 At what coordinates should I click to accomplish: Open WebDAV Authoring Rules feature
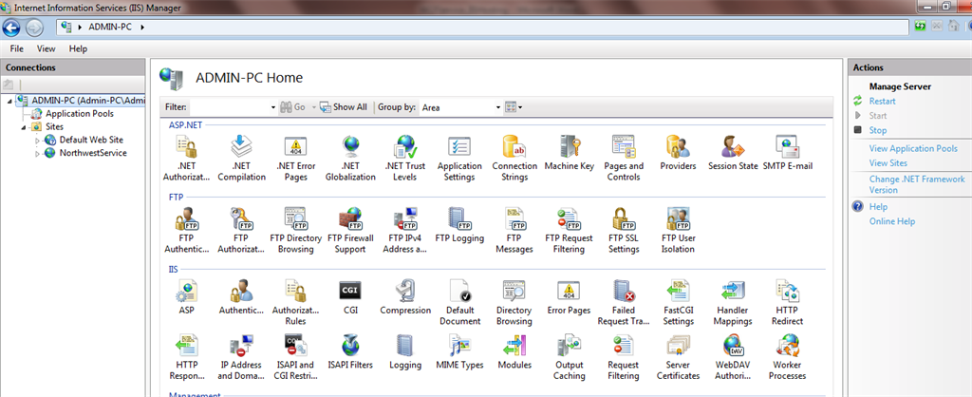pyautogui.click(x=733, y=357)
